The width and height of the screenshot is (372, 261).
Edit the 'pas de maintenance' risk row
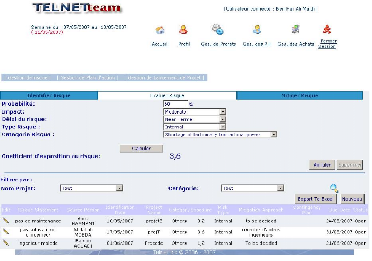(x=5, y=220)
